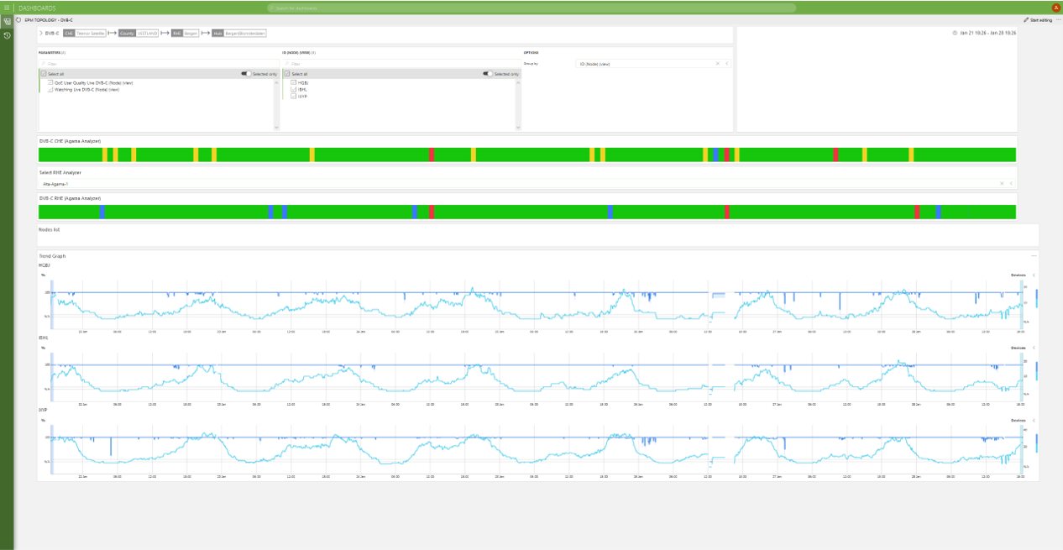Select the CHE Telenor Satellite breadcrumb
The width and height of the screenshot is (1063, 550).
pos(85,34)
